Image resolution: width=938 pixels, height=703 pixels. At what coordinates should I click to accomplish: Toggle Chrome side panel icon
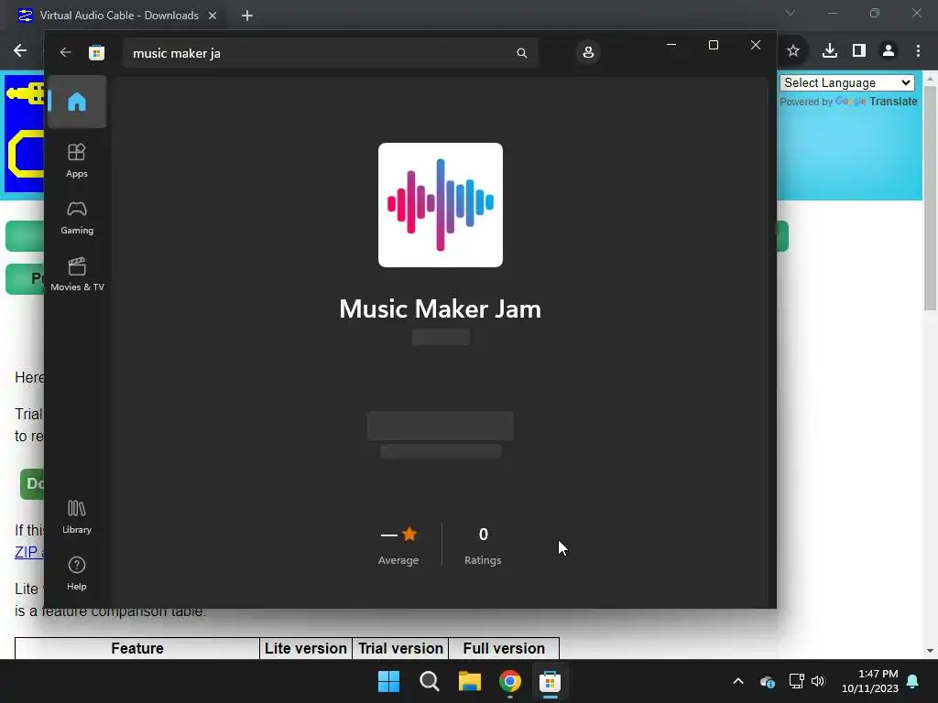pyautogui.click(x=859, y=51)
